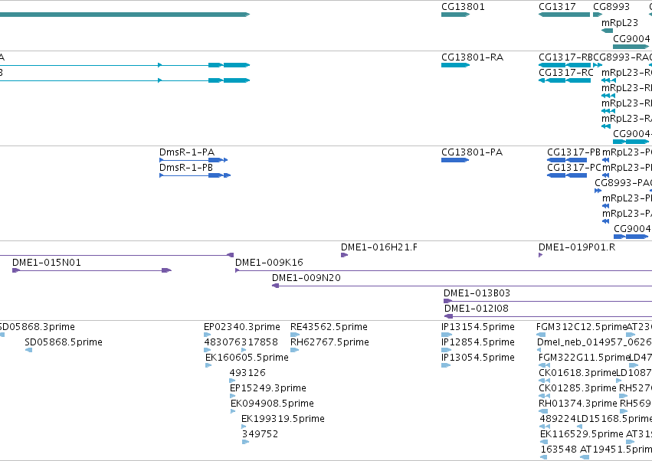652x461 pixels.
Task: Click the IP13154.5prime EST label
Action: 478,327
